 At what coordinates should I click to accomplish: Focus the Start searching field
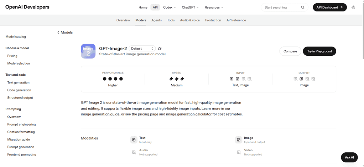[x=285, y=7]
